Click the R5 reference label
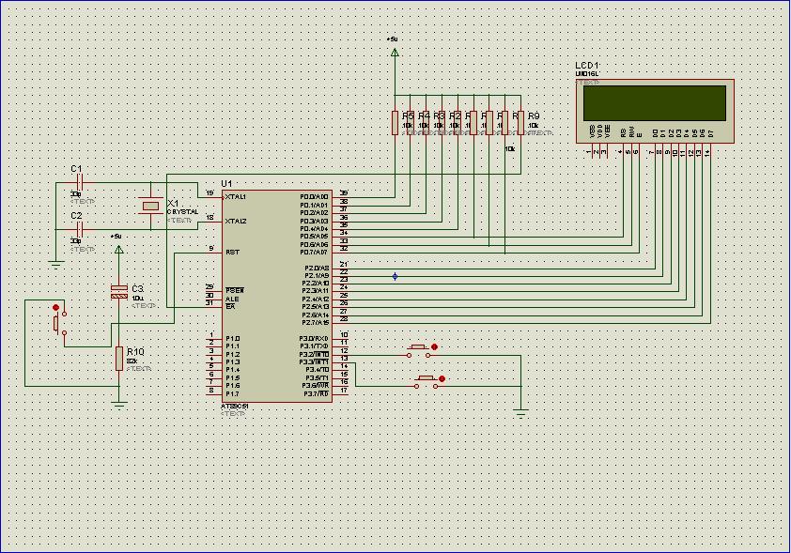This screenshot has width=791, height=553. click(x=408, y=115)
